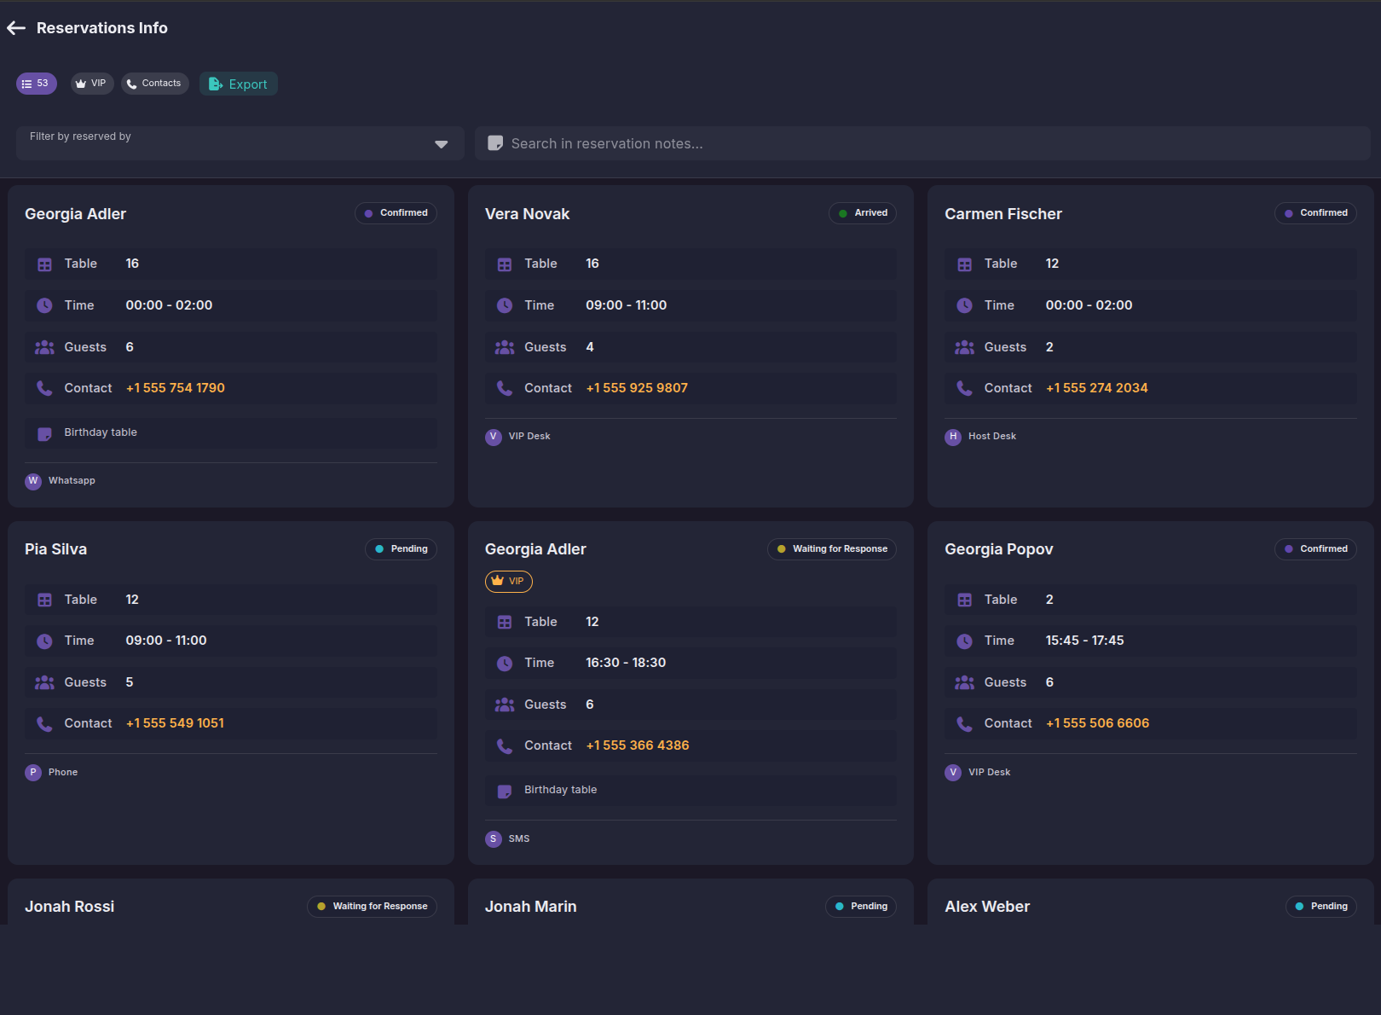Select the VIP Desk icon on Vera Novak's card

pyautogui.click(x=494, y=436)
